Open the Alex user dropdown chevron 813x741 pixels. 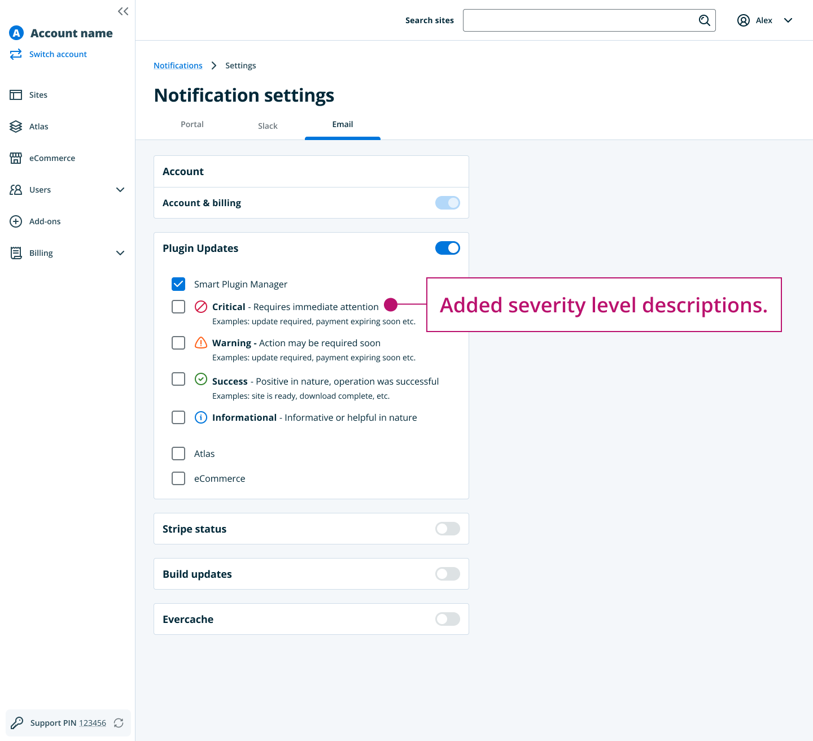[x=788, y=20]
